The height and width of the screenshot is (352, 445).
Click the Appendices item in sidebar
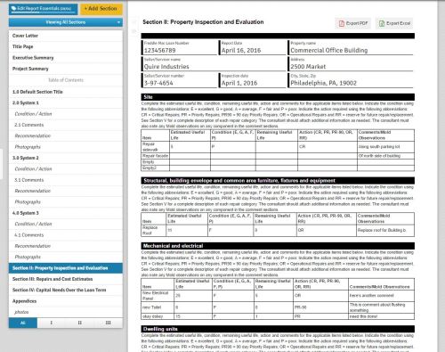click(x=66, y=301)
